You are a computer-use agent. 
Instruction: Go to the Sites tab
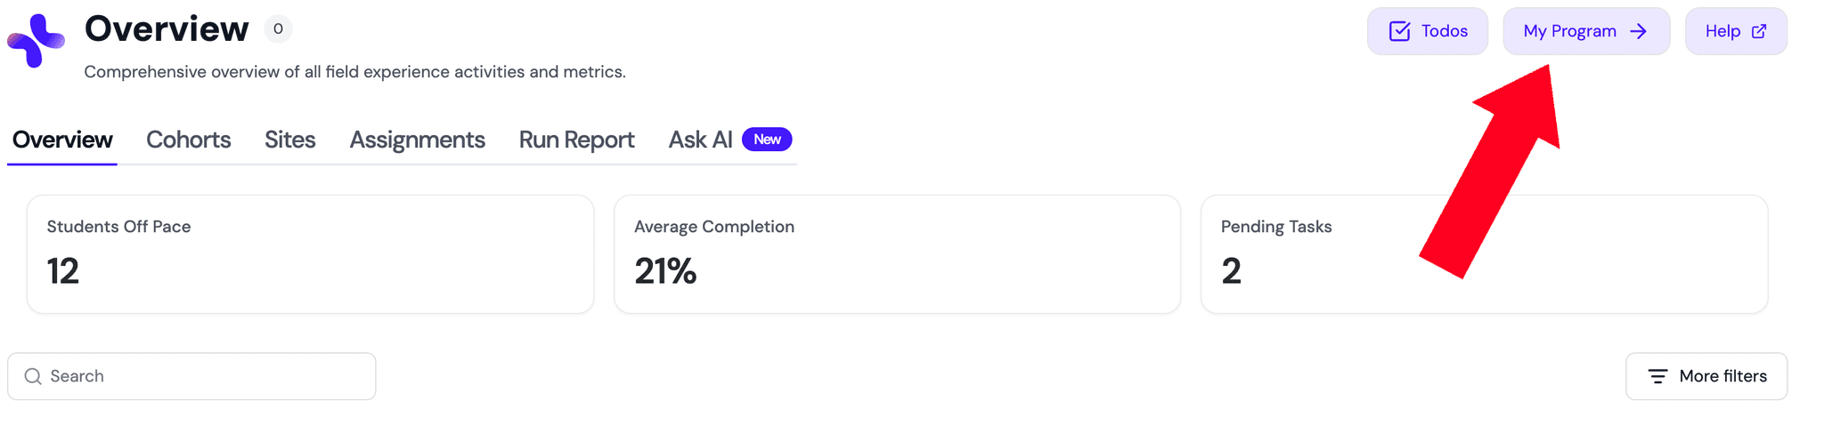pyautogui.click(x=289, y=140)
